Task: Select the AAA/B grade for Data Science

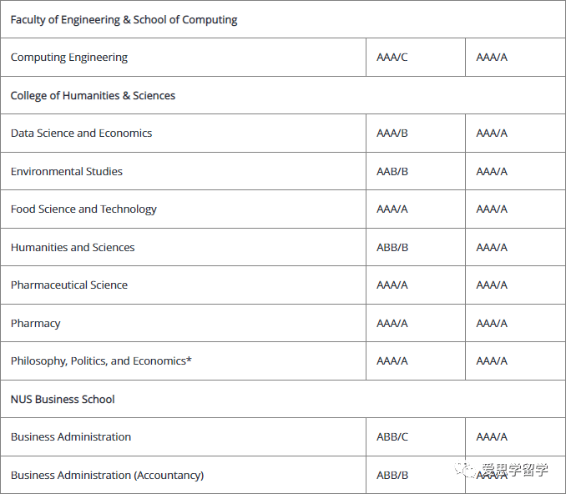Action: pyautogui.click(x=392, y=134)
